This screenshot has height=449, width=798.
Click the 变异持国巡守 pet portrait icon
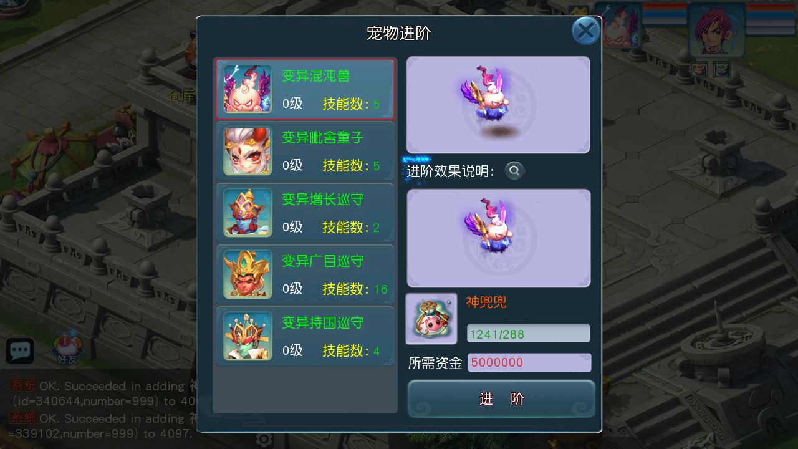pyautogui.click(x=248, y=336)
